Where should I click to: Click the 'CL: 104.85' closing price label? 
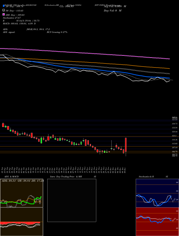67,6
